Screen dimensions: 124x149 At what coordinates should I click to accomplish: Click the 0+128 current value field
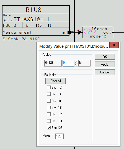[53, 63]
